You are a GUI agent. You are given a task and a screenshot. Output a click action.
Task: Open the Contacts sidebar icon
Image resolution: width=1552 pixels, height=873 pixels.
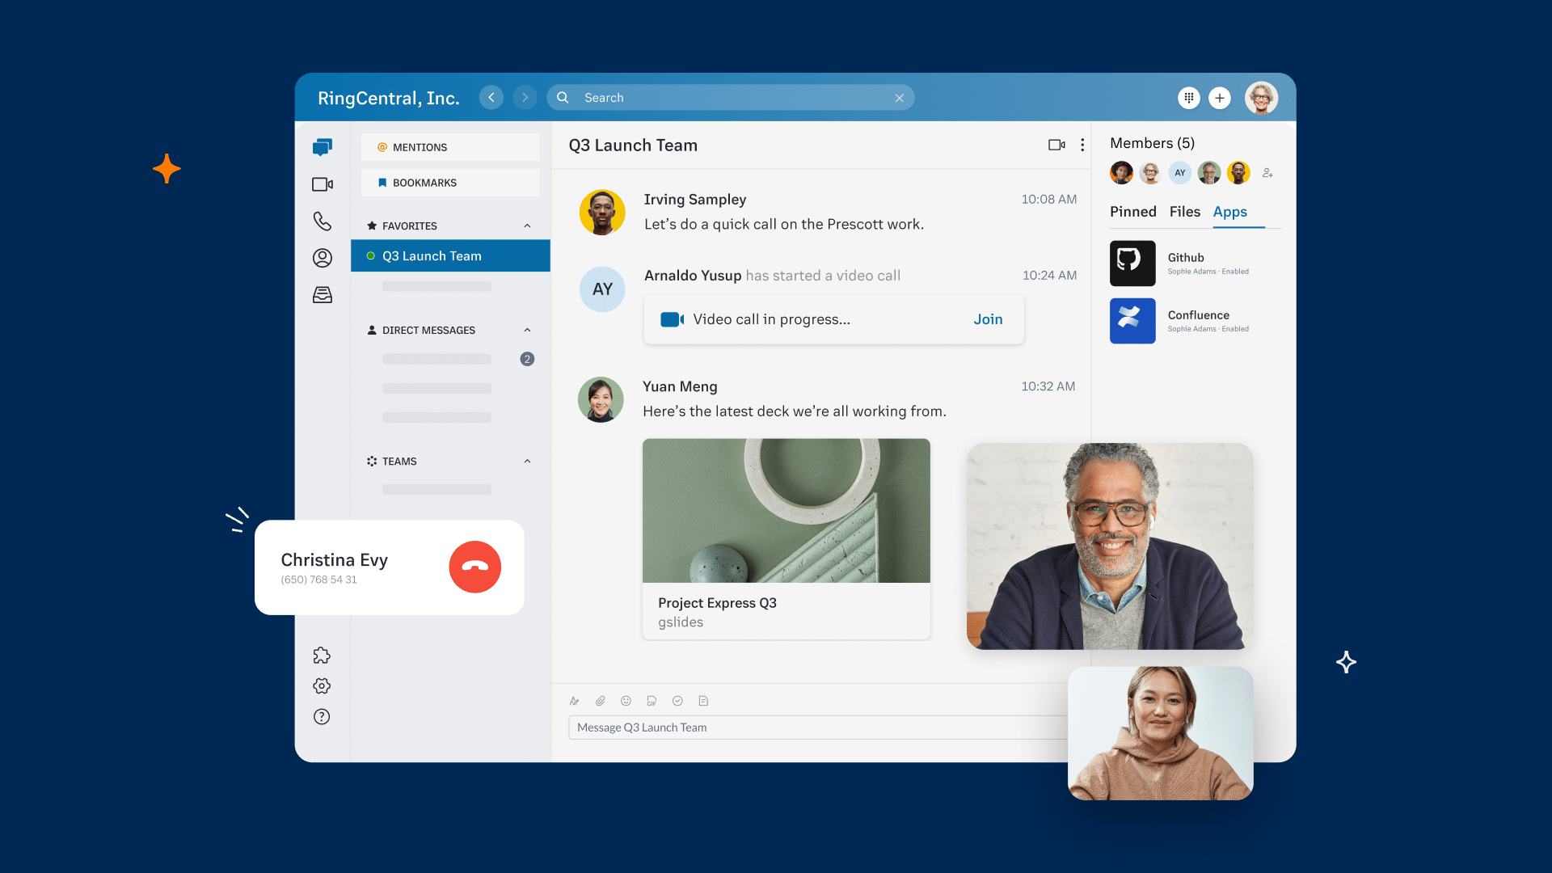coord(322,258)
